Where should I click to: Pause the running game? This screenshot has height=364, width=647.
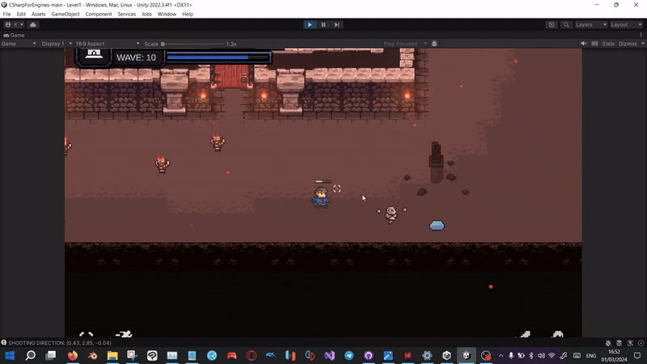tap(323, 25)
